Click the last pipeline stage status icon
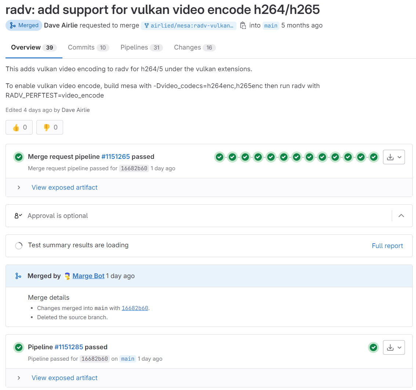 pos(374,157)
